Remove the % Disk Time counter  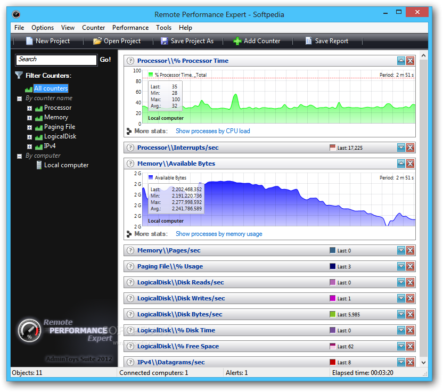410,330
